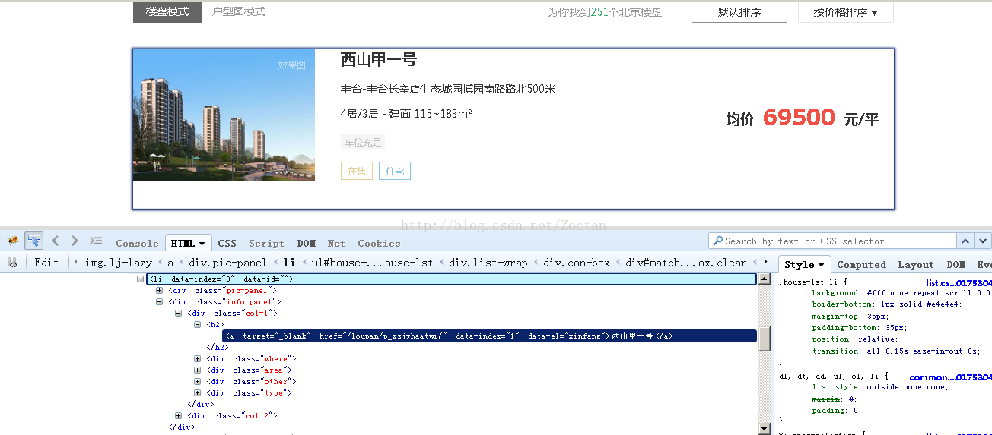The image size is (992, 435).
Task: Click the Search by text or CSS selector field
Action: 832,241
